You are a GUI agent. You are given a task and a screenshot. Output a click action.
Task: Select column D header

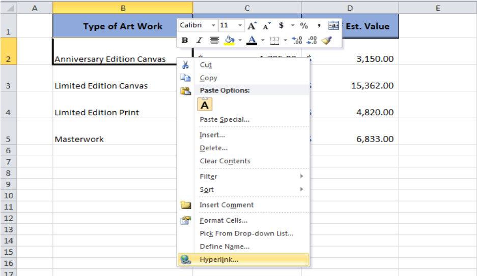pyautogui.click(x=350, y=8)
